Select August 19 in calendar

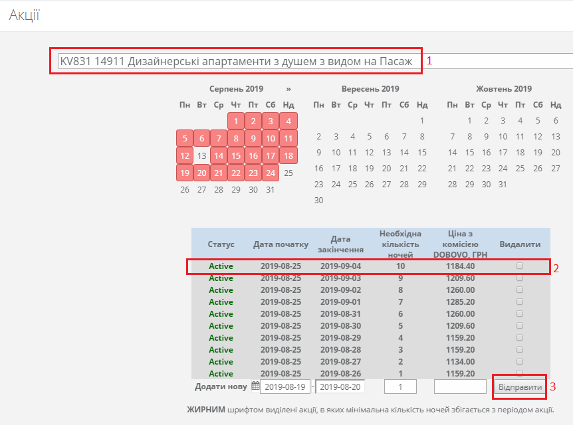185,173
